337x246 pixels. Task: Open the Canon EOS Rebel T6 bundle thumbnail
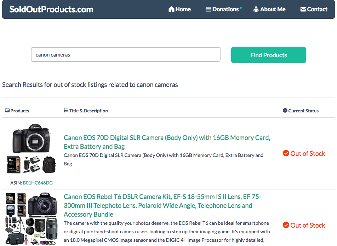[x=32, y=219]
